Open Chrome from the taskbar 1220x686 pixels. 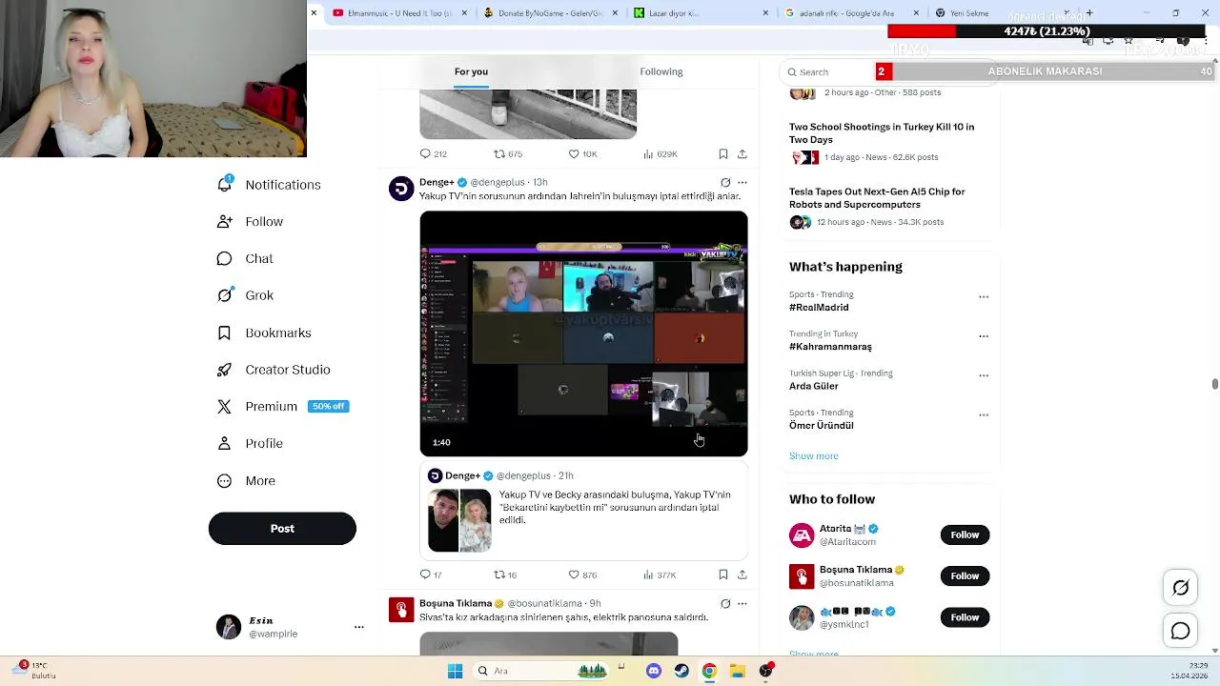point(709,671)
